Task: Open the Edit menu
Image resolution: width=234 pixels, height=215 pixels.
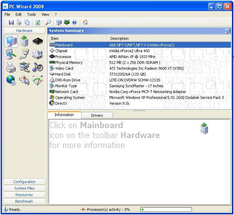Action: tap(19, 14)
